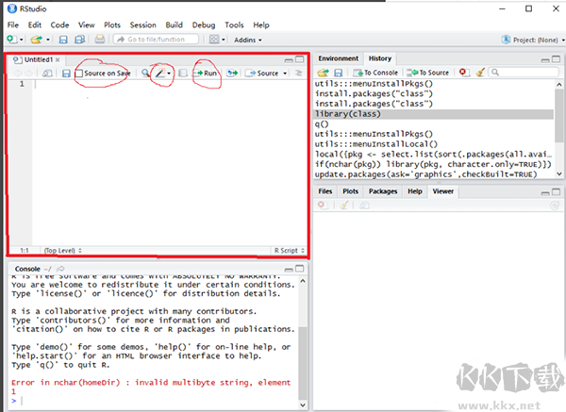Click the Compile Report notebook icon
Image resolution: width=566 pixels, height=412 pixels.
point(183,74)
